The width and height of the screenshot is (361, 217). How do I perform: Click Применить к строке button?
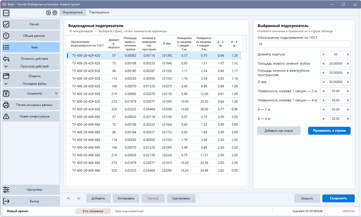[329, 131]
